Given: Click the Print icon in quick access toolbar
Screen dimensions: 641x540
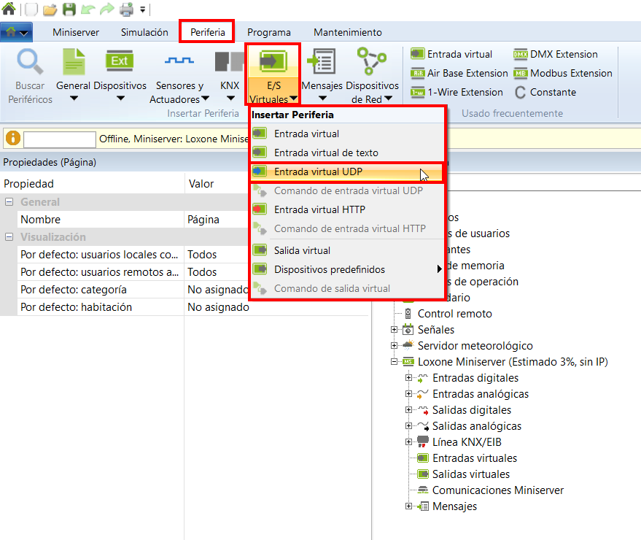Looking at the screenshot, I should tap(126, 9).
